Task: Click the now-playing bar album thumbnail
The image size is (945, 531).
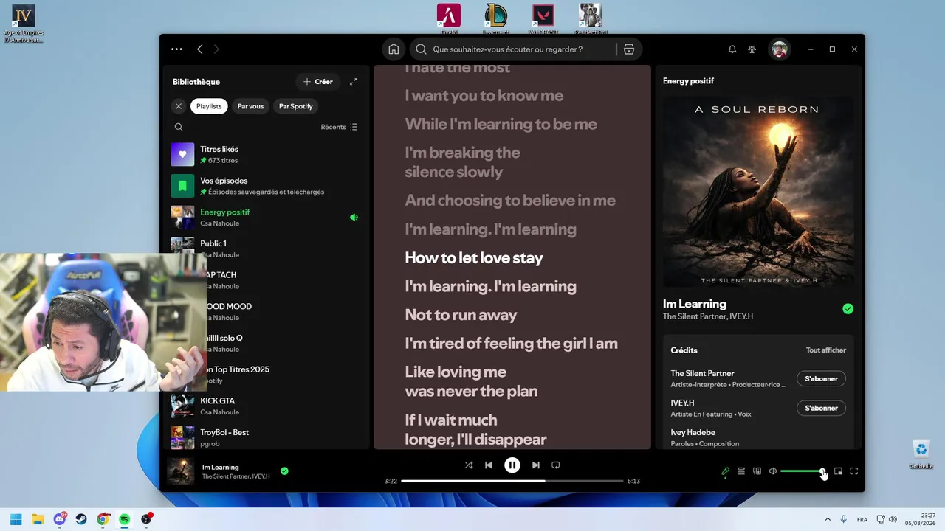Action: point(181,471)
